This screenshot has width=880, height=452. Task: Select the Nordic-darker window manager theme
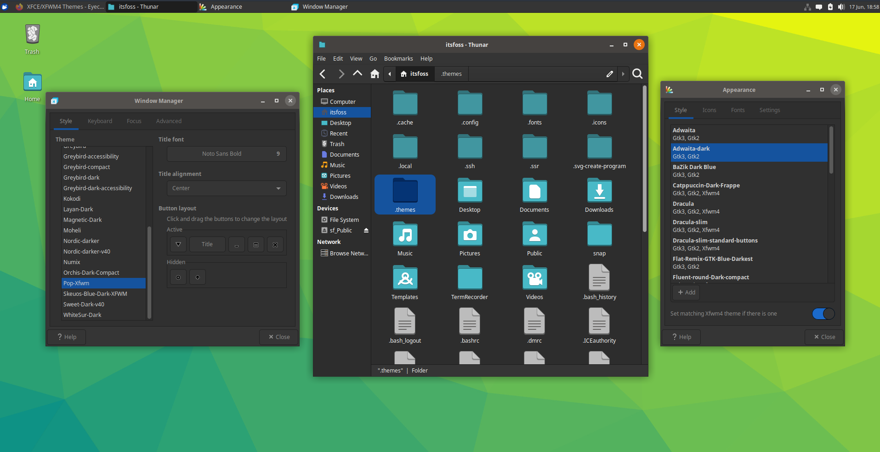pos(81,241)
